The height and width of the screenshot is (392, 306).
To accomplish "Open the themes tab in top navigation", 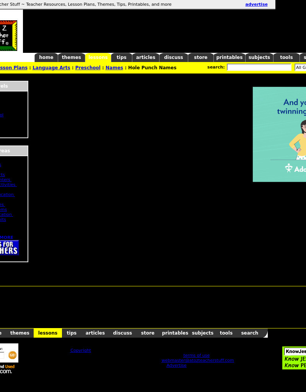I will [x=72, y=57].
